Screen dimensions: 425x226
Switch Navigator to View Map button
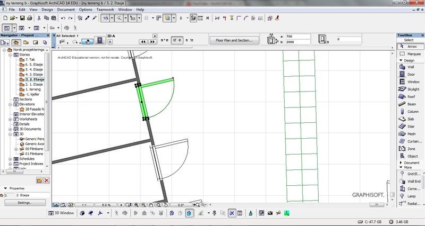click(x=26, y=42)
